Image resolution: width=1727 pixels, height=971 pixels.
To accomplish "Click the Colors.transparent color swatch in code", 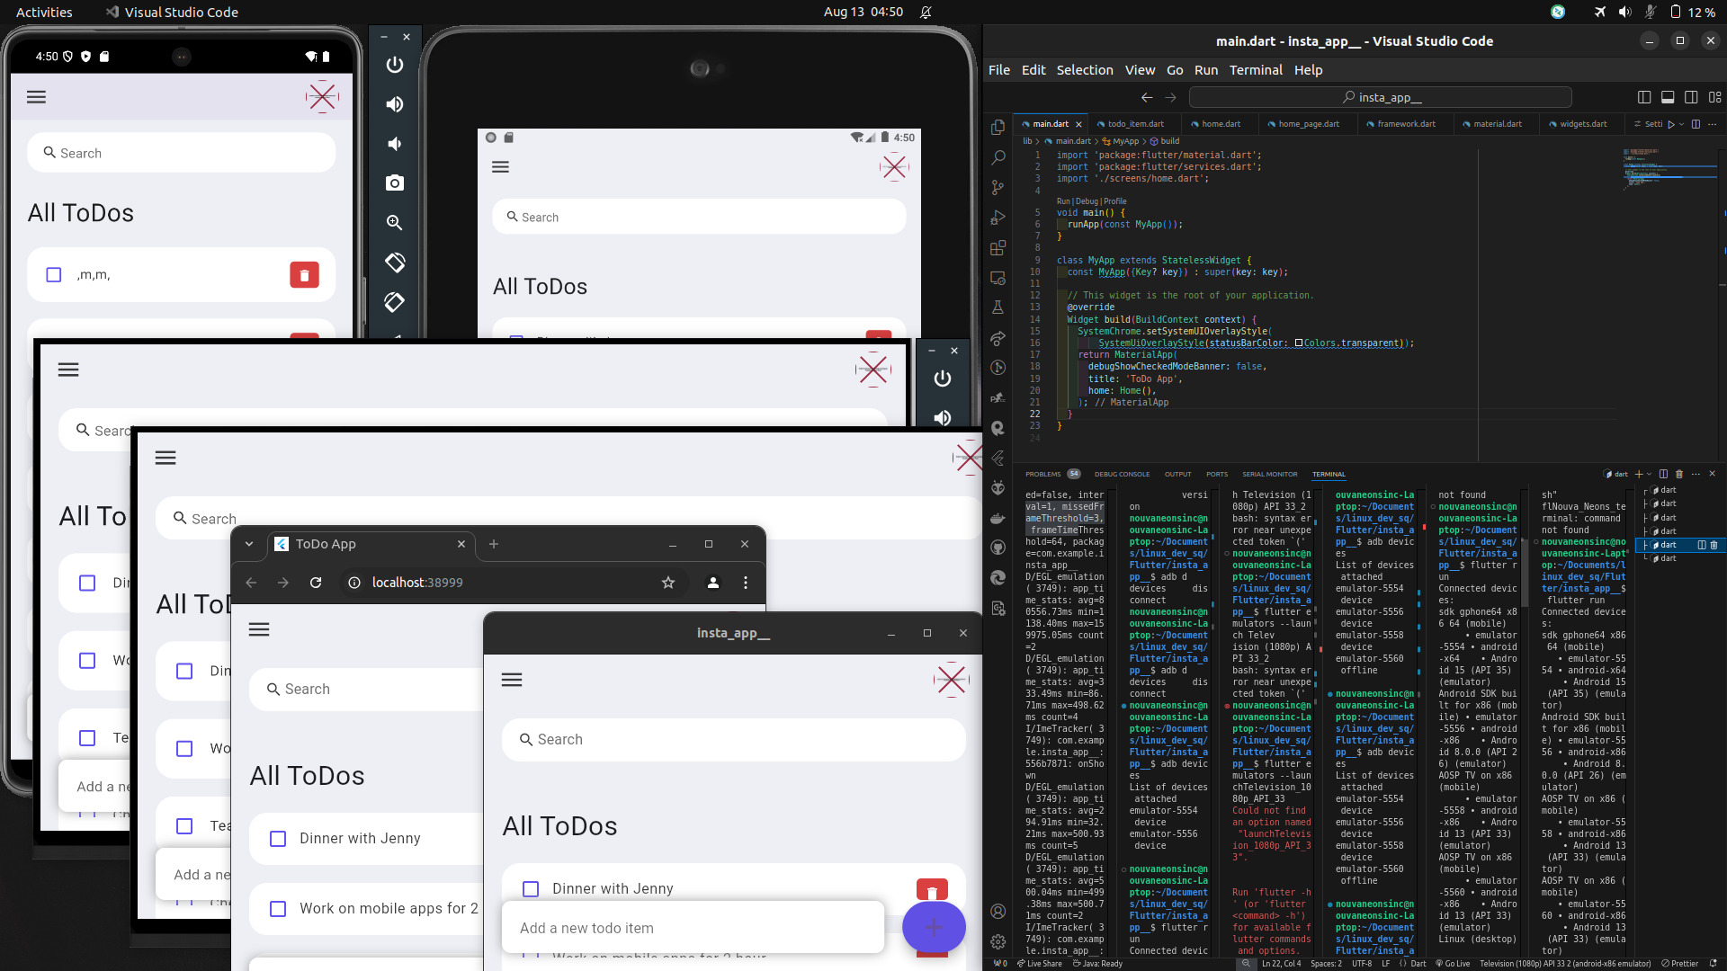I will click(1299, 343).
